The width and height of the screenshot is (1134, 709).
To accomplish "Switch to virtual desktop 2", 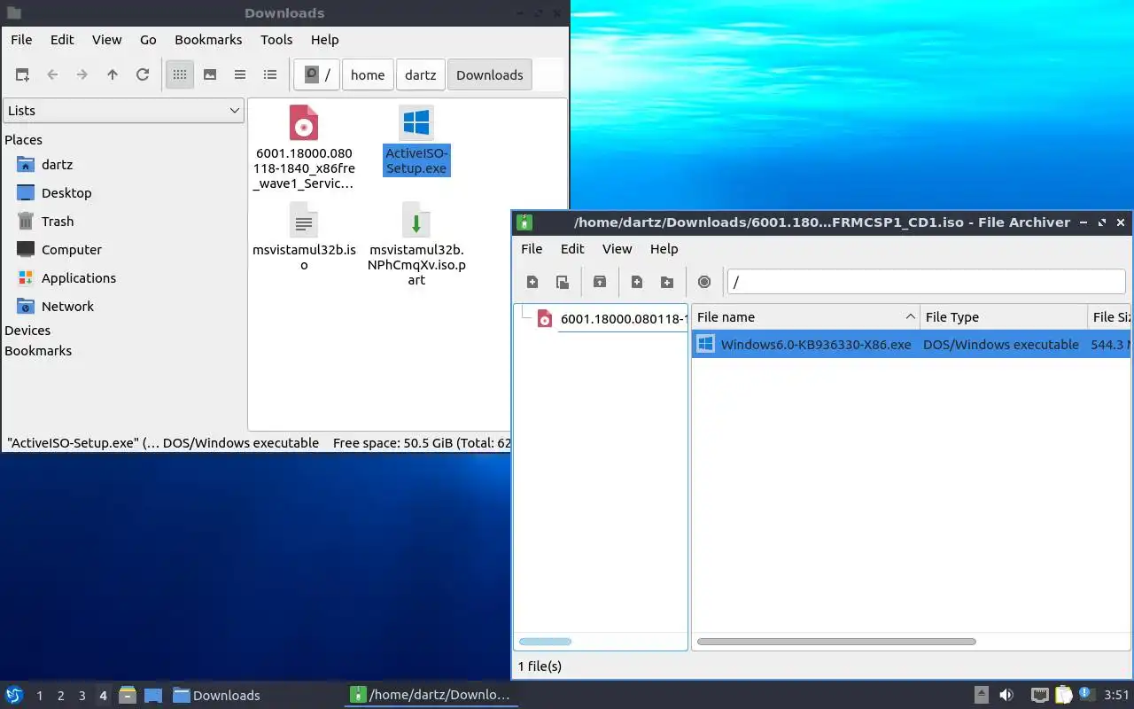I will tap(60, 696).
